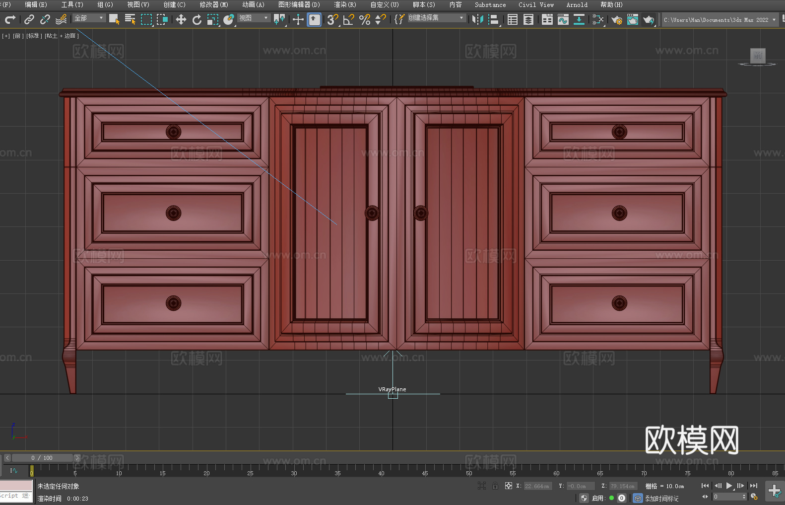785x505 pixels.
Task: Pick the Rectangular Selection Region tool
Action: pyautogui.click(x=146, y=19)
